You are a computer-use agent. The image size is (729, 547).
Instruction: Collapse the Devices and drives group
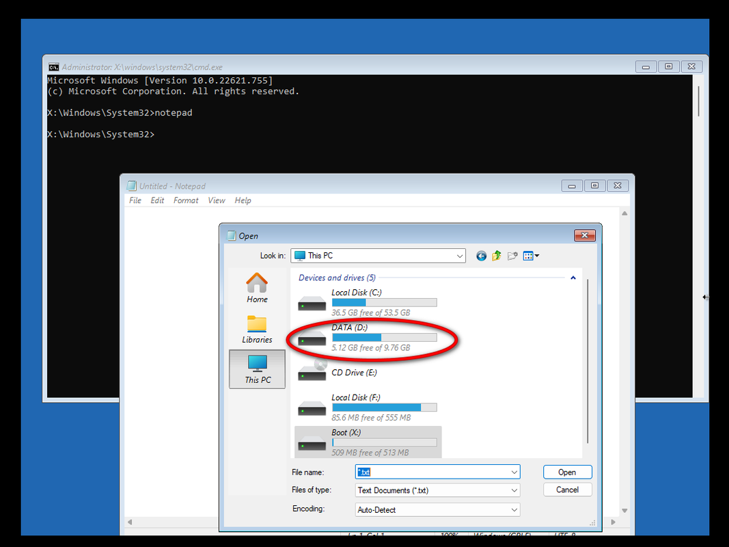(573, 278)
